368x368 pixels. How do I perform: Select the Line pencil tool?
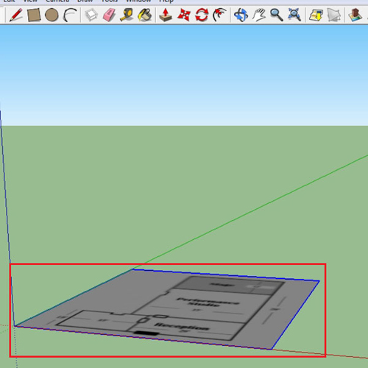pyautogui.click(x=16, y=15)
